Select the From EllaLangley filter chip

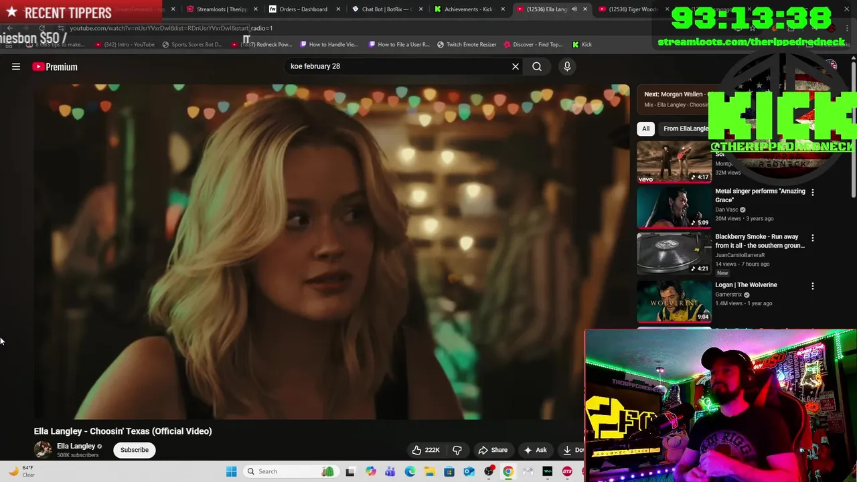click(686, 129)
